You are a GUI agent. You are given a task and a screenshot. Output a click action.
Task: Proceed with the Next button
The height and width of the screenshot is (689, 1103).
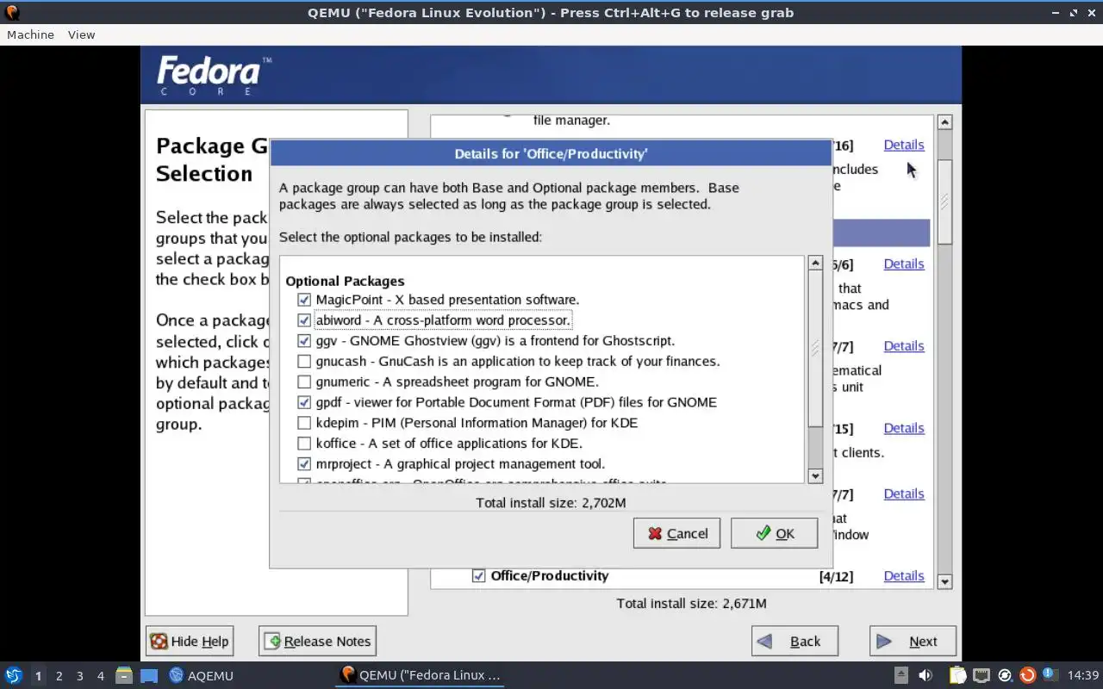(x=913, y=641)
